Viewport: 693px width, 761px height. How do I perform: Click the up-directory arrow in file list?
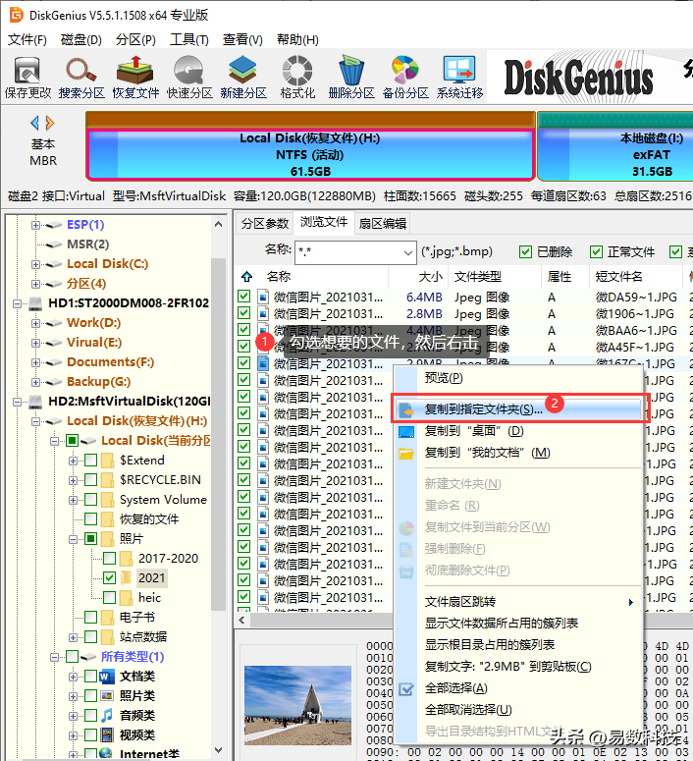tap(247, 277)
